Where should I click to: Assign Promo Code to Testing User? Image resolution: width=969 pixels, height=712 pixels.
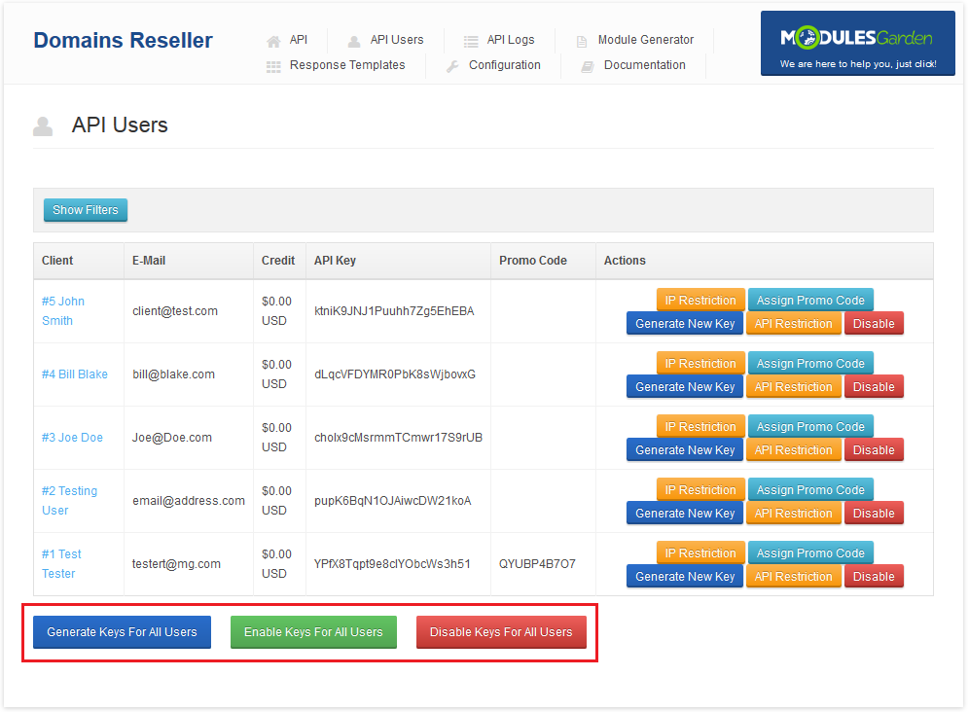tap(810, 490)
